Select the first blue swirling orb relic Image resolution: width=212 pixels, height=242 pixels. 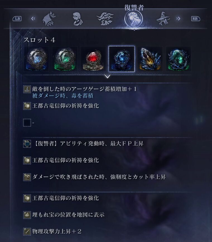click(36, 59)
